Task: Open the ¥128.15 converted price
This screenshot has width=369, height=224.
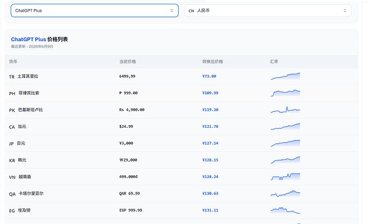Action: (x=210, y=160)
